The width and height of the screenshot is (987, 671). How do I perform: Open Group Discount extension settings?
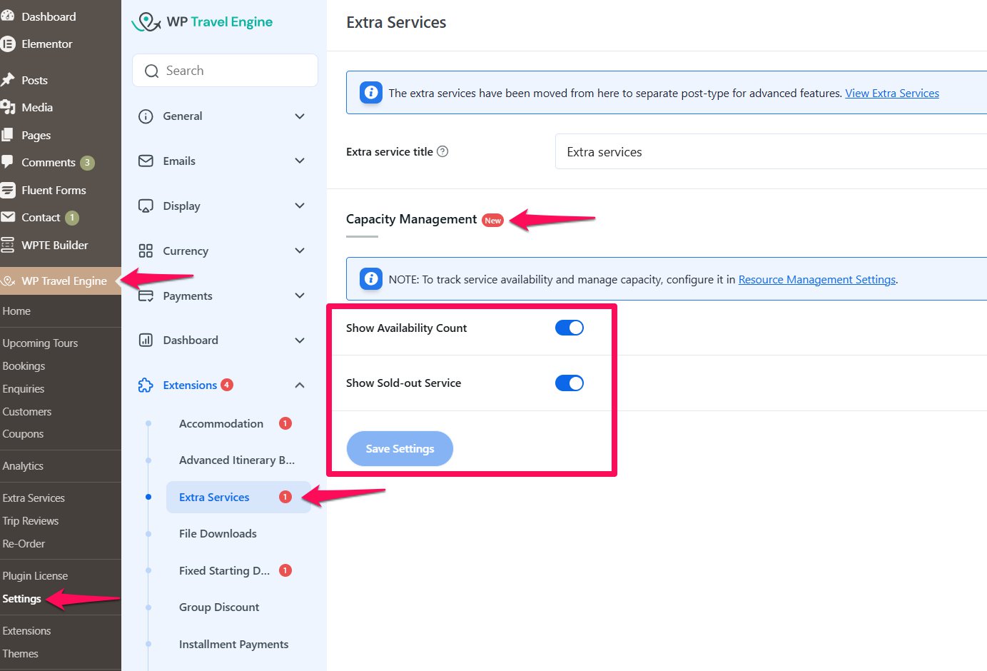[x=219, y=607]
